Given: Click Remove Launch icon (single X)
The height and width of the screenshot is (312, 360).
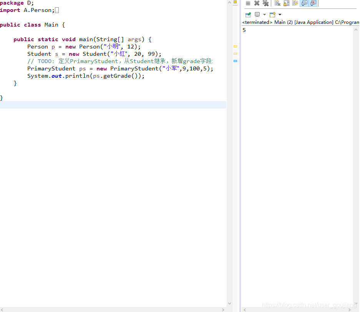Looking at the screenshot, I should (x=257, y=3).
